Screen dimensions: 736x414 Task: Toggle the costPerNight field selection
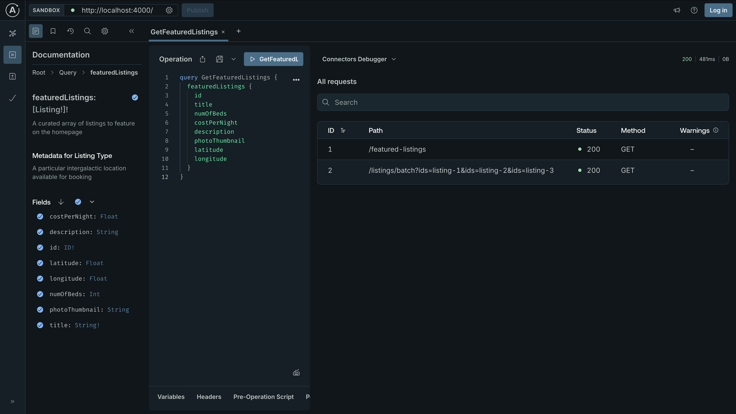click(40, 217)
